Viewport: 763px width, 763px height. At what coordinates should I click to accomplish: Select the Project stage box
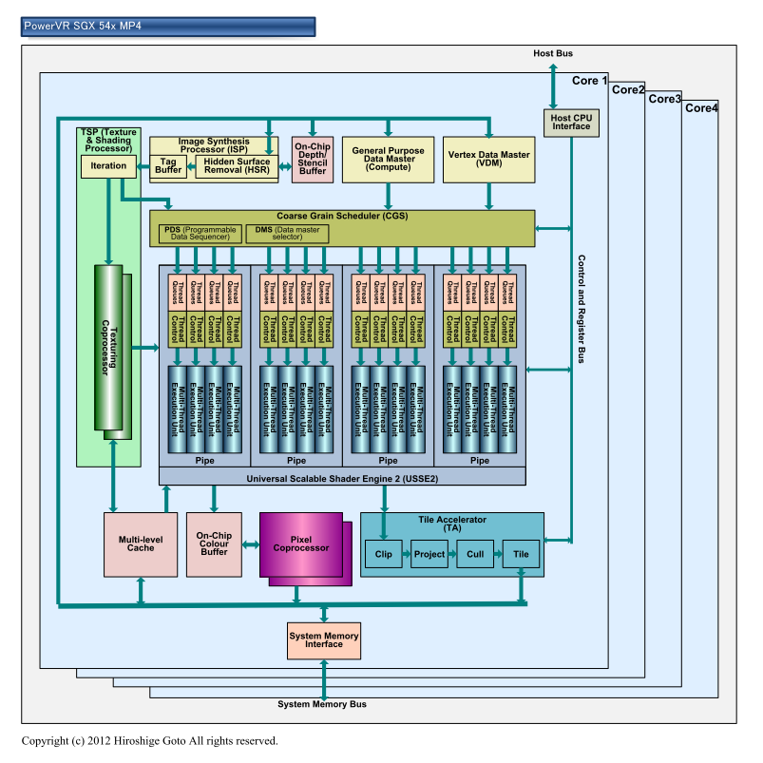point(429,554)
